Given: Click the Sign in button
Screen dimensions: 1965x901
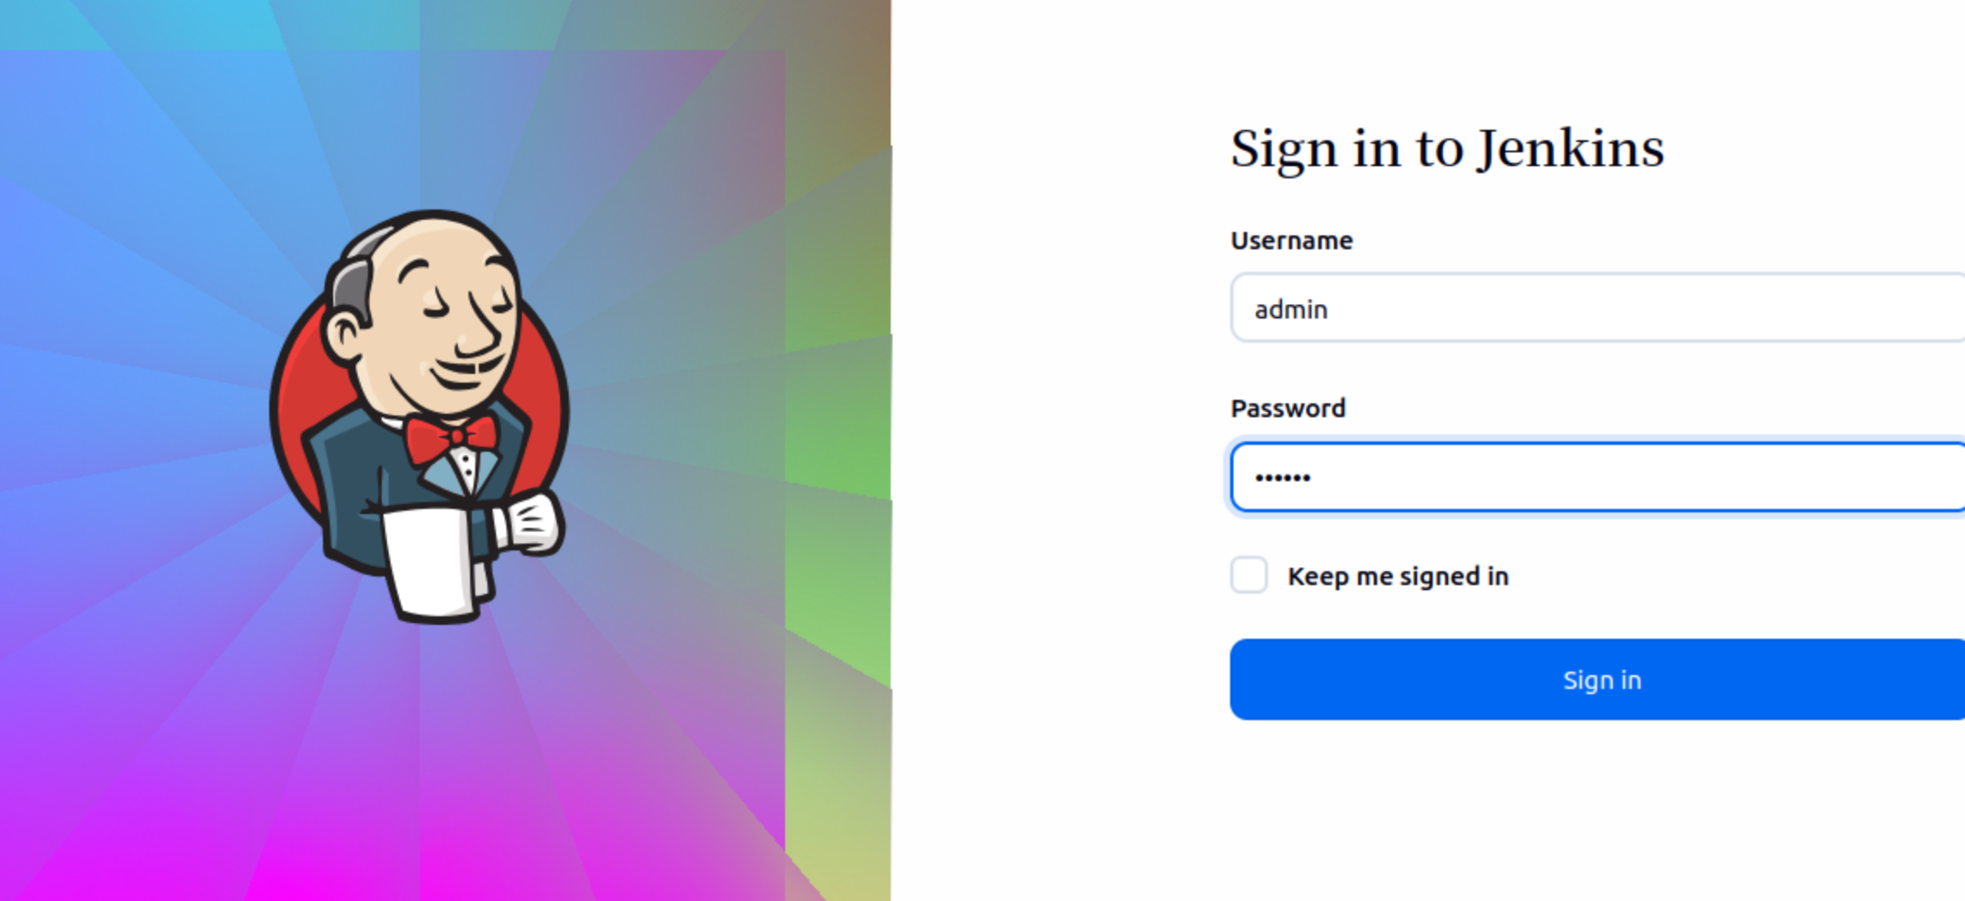Looking at the screenshot, I should coord(1597,679).
